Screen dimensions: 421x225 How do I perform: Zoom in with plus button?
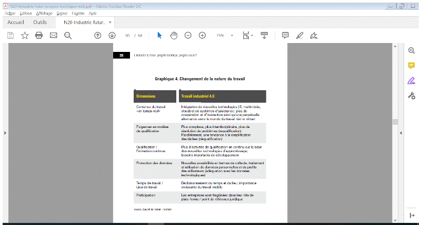tap(202, 35)
